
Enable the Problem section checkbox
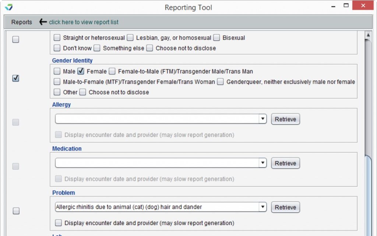pos(16,211)
